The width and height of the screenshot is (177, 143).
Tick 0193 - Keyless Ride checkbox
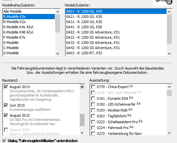pyautogui.click(x=93, y=110)
